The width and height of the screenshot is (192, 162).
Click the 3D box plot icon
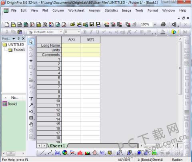pos(110,153)
